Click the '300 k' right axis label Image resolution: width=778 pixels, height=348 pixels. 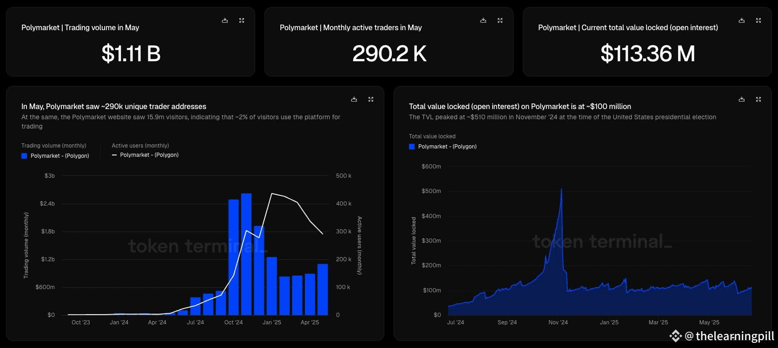343,232
